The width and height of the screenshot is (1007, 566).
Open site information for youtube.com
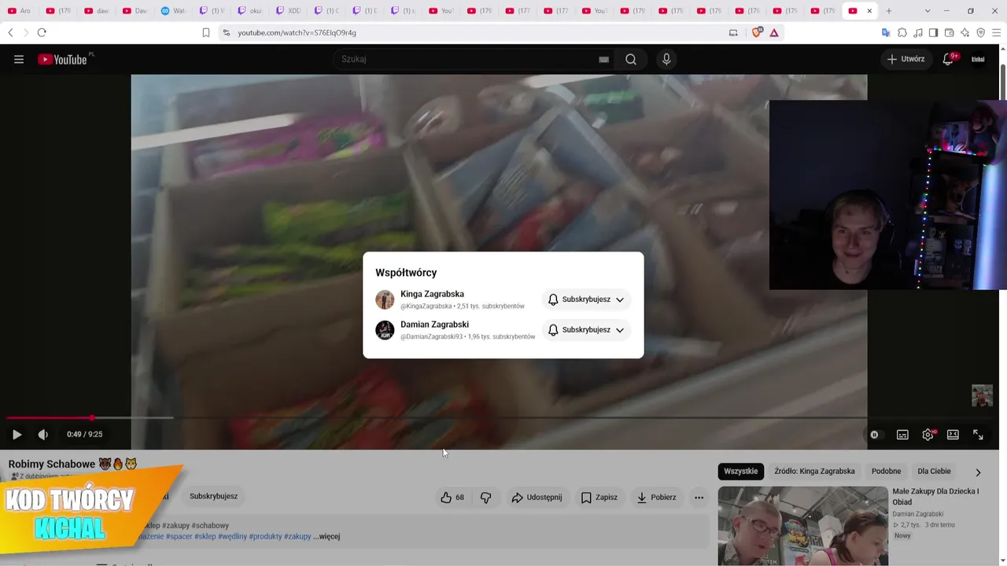click(227, 32)
